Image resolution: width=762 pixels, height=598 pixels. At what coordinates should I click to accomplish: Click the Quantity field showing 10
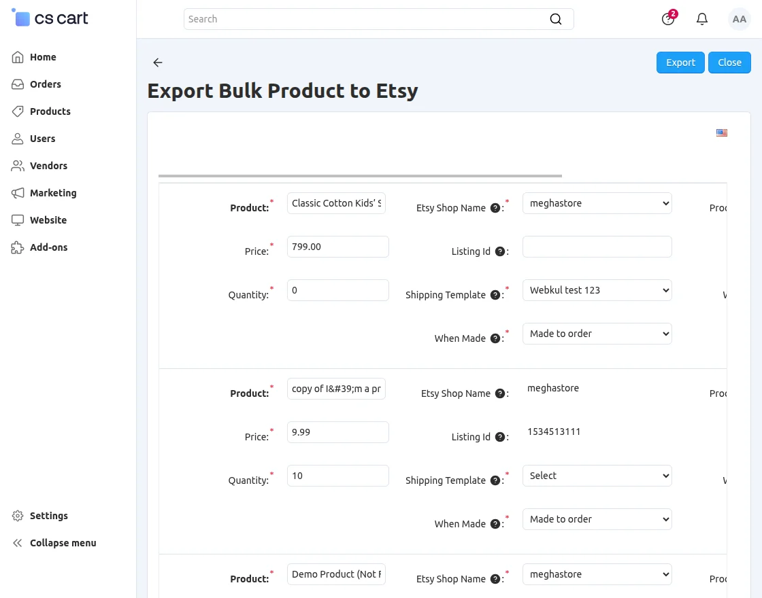click(x=337, y=476)
